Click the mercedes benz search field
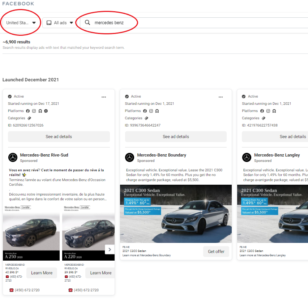The image size is (308, 300). pyautogui.click(x=194, y=23)
